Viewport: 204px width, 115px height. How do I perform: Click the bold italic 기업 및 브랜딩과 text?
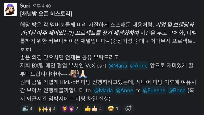[175, 24]
